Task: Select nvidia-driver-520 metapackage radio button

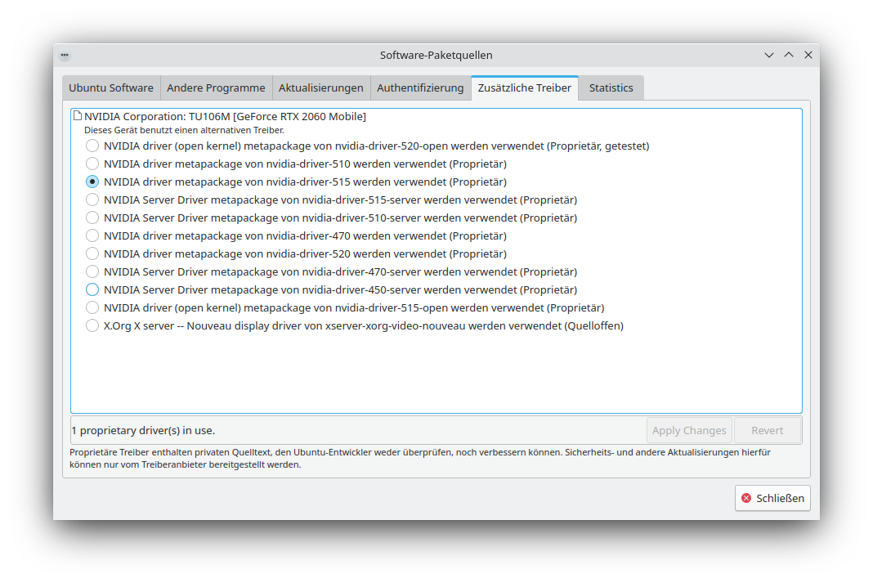Action: tap(92, 253)
